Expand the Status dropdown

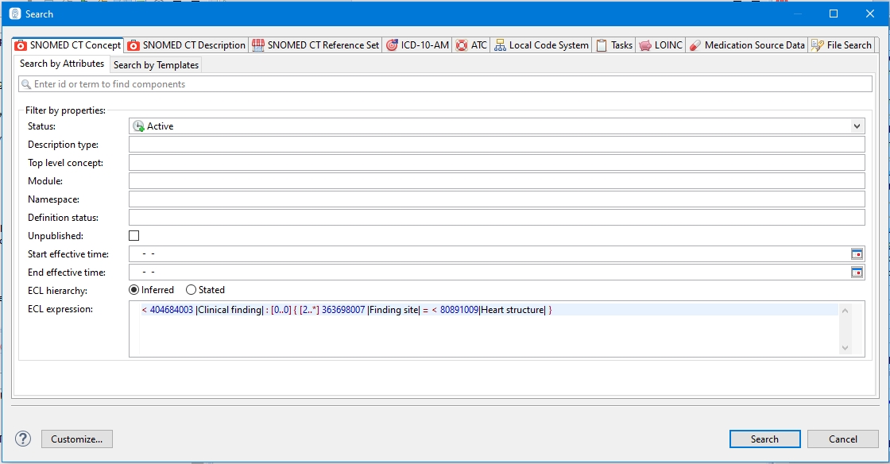pyautogui.click(x=857, y=126)
